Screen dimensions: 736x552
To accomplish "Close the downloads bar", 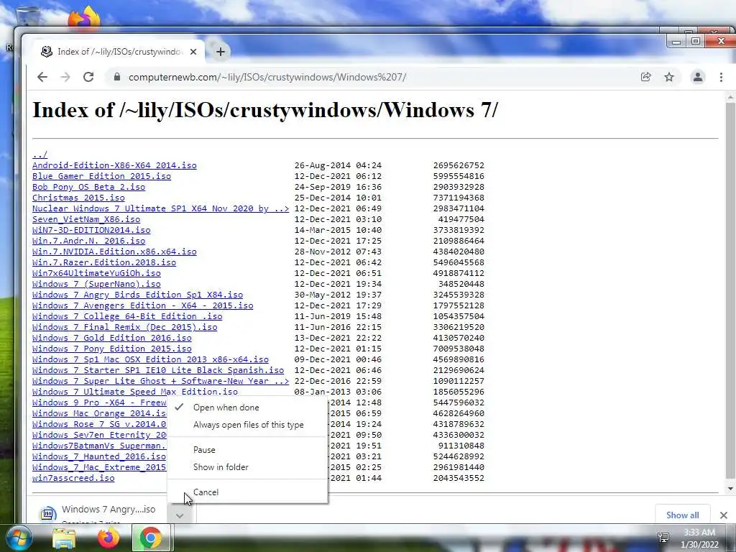I will 723,515.
